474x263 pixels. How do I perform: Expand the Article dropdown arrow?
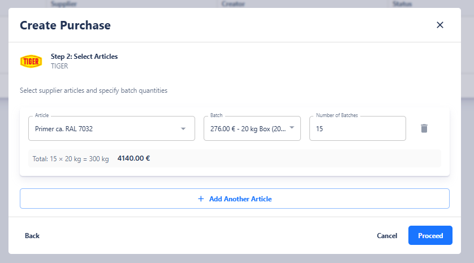click(183, 129)
